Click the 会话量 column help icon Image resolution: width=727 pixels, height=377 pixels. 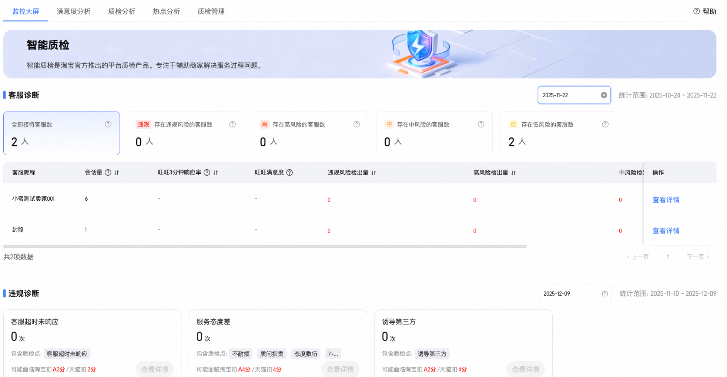[108, 172]
